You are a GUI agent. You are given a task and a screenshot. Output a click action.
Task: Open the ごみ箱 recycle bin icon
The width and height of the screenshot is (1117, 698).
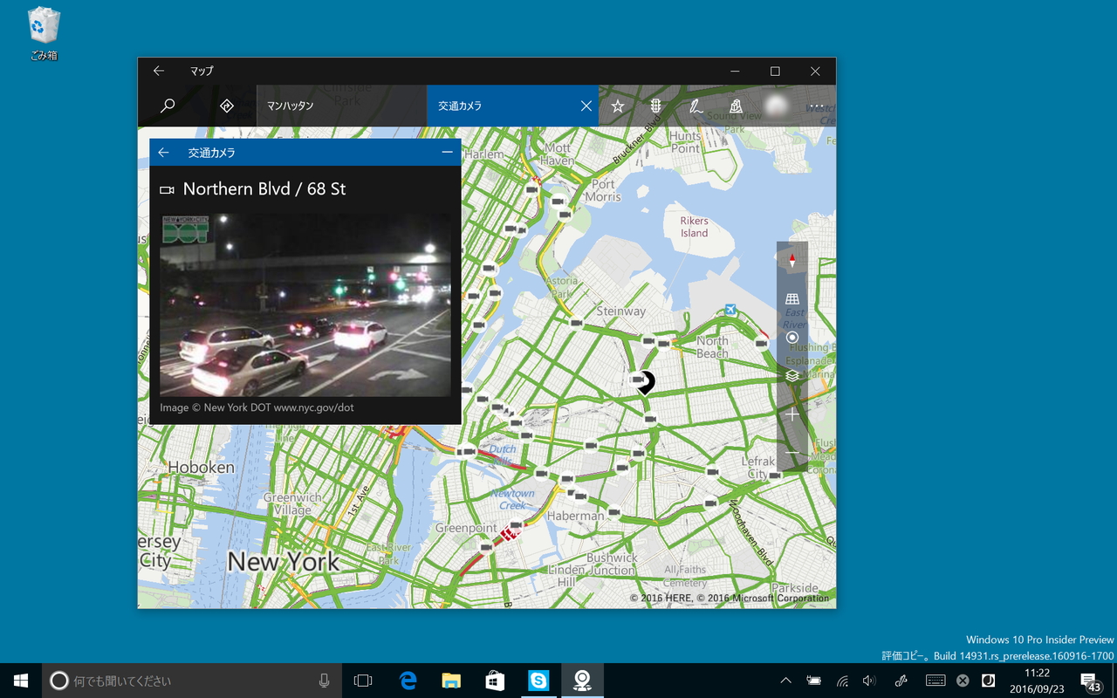(44, 35)
